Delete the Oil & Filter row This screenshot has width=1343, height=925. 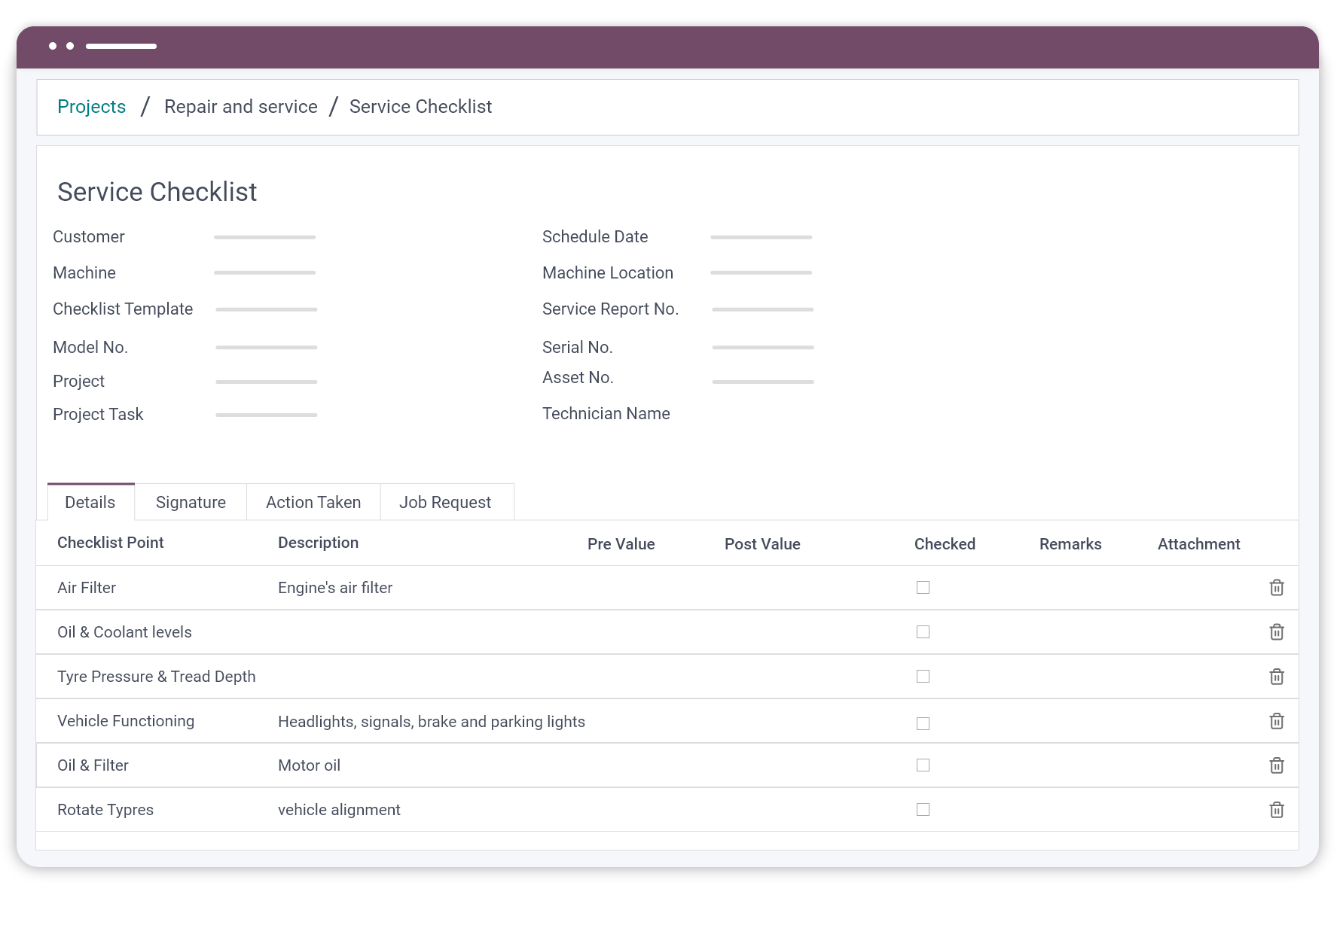1277,765
